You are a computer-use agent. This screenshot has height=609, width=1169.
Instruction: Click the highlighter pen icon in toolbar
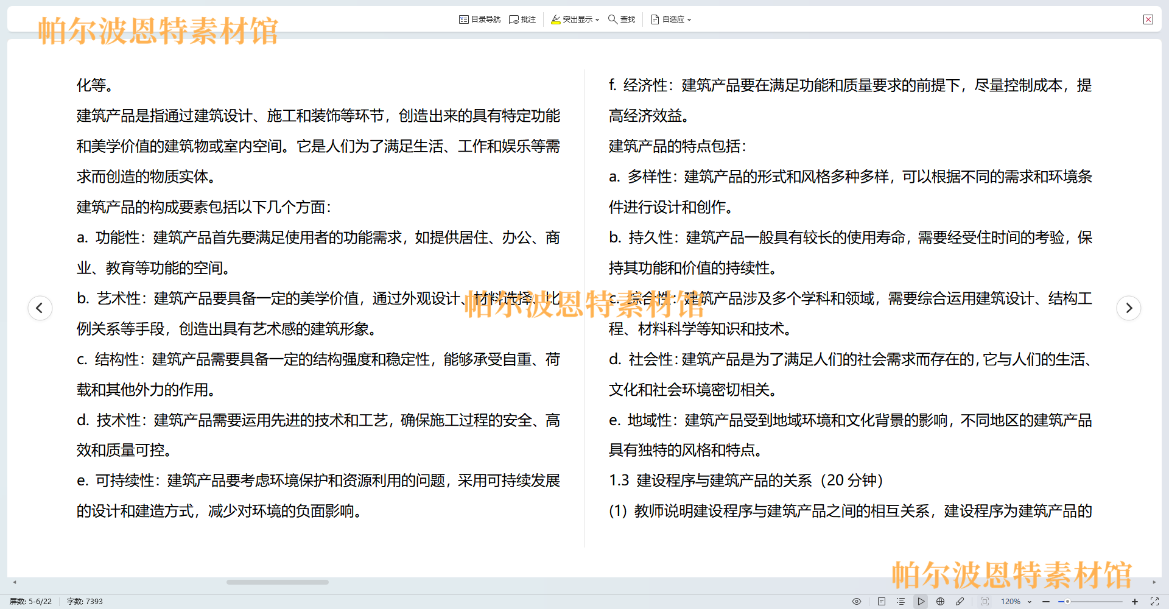pos(556,19)
